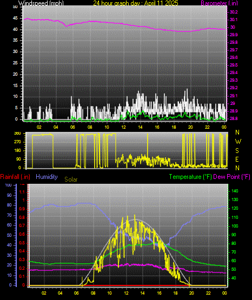
Task: Click the Dew Point (°F) legend label
Action: [231, 177]
